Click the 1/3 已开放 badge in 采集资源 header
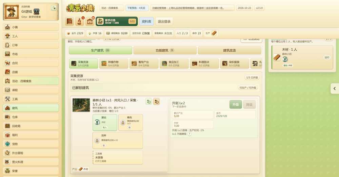 pyautogui.click(x=252, y=77)
